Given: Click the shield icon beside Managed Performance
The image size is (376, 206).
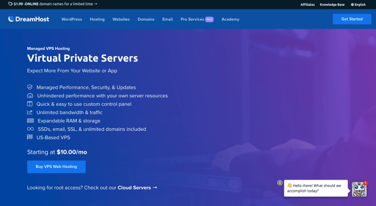Looking at the screenshot, I should tap(30, 87).
